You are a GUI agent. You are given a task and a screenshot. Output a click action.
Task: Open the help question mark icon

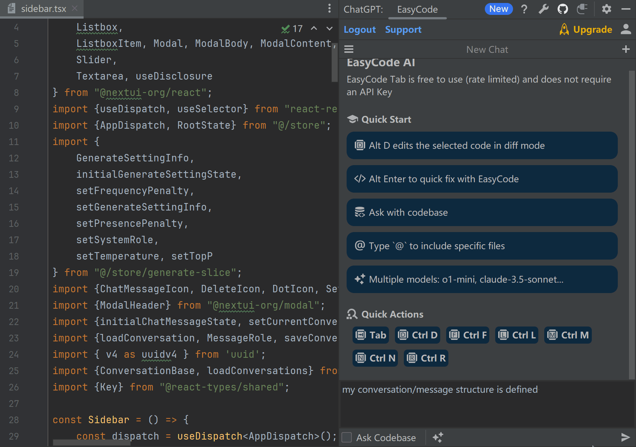(524, 9)
